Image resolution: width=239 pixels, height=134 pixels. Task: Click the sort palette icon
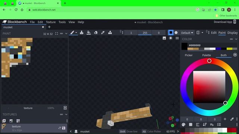(205, 125)
